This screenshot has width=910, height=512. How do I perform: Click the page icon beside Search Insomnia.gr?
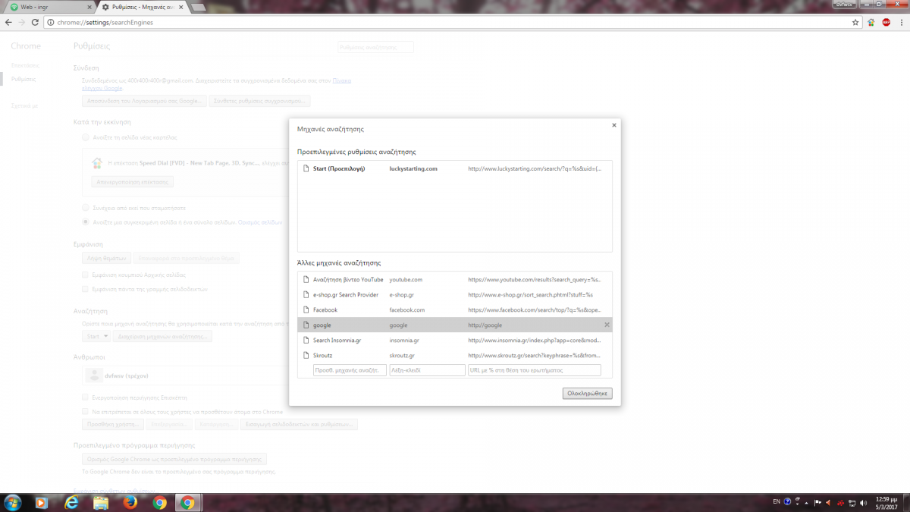pos(306,341)
